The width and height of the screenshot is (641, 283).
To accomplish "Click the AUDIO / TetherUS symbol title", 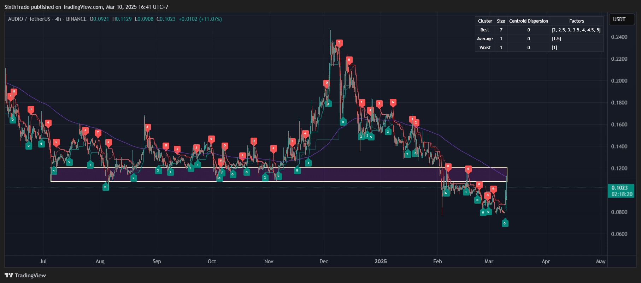I will point(29,19).
